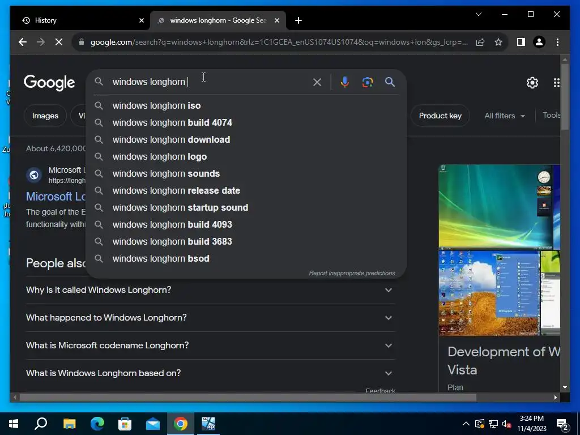This screenshot has width=580, height=435.
Task: Expand Why is it called Windows Longhorn?
Action: pos(210,289)
